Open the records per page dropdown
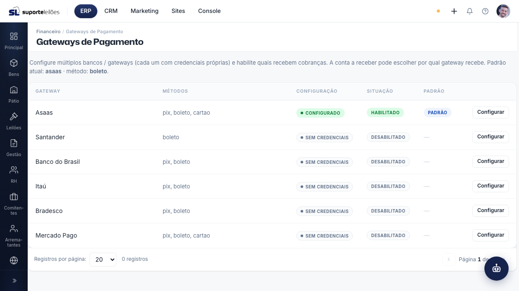This screenshot has width=519, height=291. pyautogui.click(x=103, y=260)
